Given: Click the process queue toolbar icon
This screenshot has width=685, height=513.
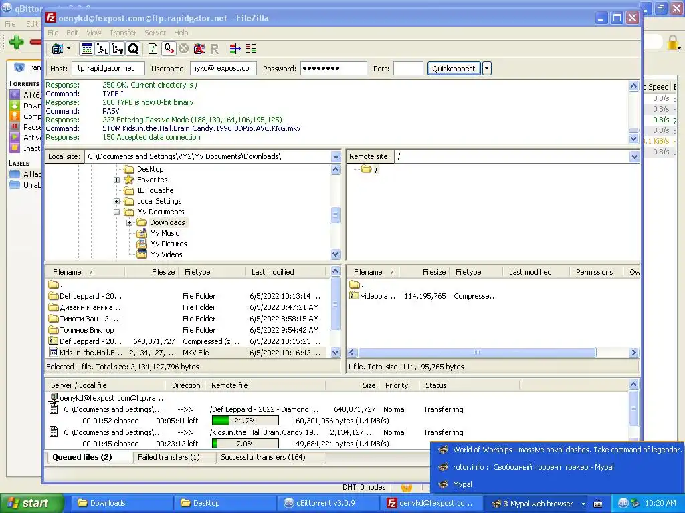Looking at the screenshot, I should click(x=169, y=49).
